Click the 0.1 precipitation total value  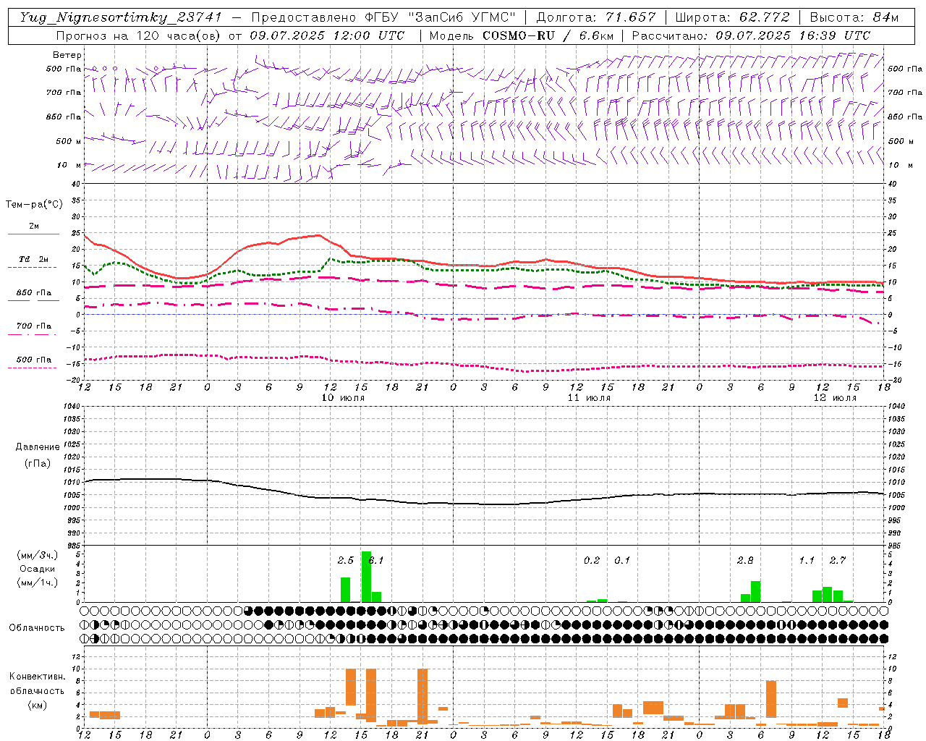click(x=622, y=560)
